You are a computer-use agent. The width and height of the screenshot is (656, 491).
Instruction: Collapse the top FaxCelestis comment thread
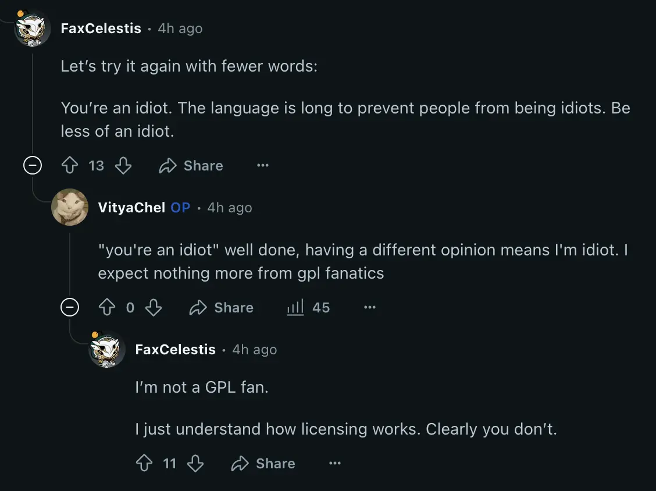coord(32,165)
